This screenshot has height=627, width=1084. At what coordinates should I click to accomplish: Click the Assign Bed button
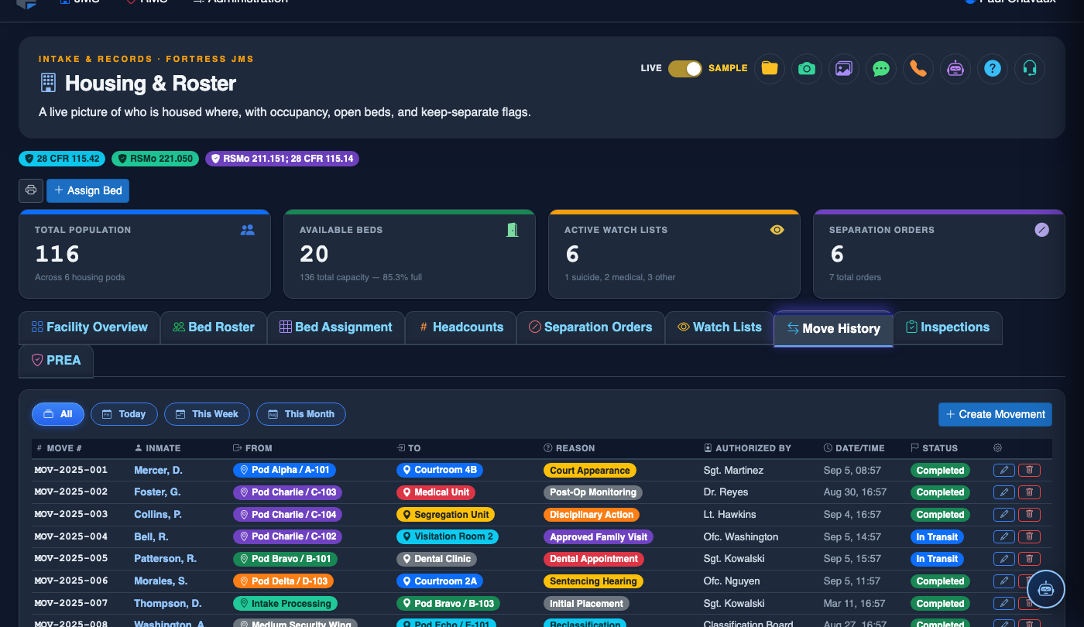click(87, 190)
